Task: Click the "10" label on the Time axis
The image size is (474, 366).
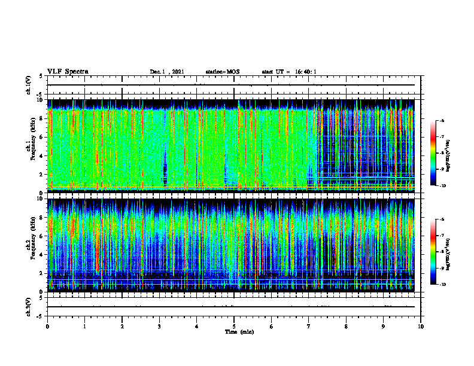Action: [421, 327]
